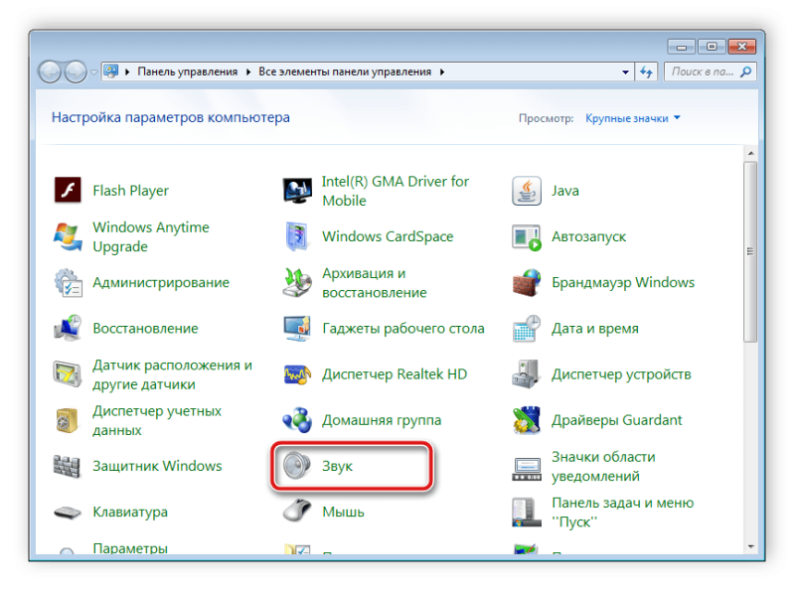The width and height of the screenshot is (795, 591).
Task: Click the Восстановление icon
Action: point(68,329)
